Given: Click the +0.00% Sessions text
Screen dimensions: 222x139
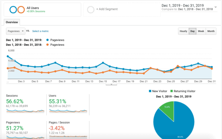Looking at the screenshot, I should (36, 12).
